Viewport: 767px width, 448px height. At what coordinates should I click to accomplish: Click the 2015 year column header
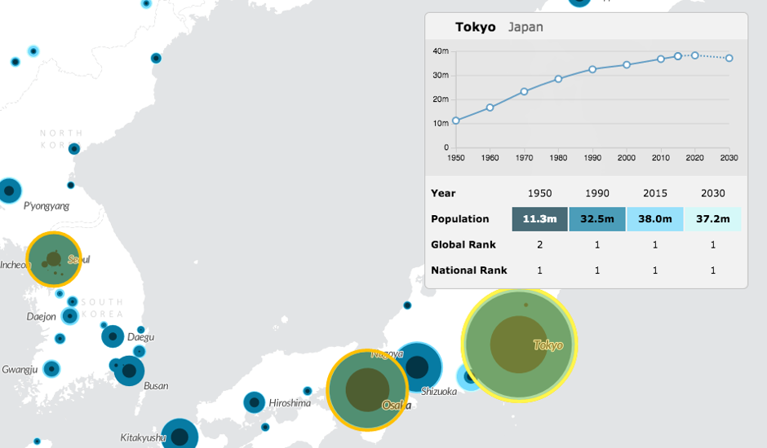(x=655, y=193)
